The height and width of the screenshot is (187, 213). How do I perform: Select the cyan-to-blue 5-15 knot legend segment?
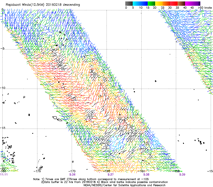tap(140, 3)
